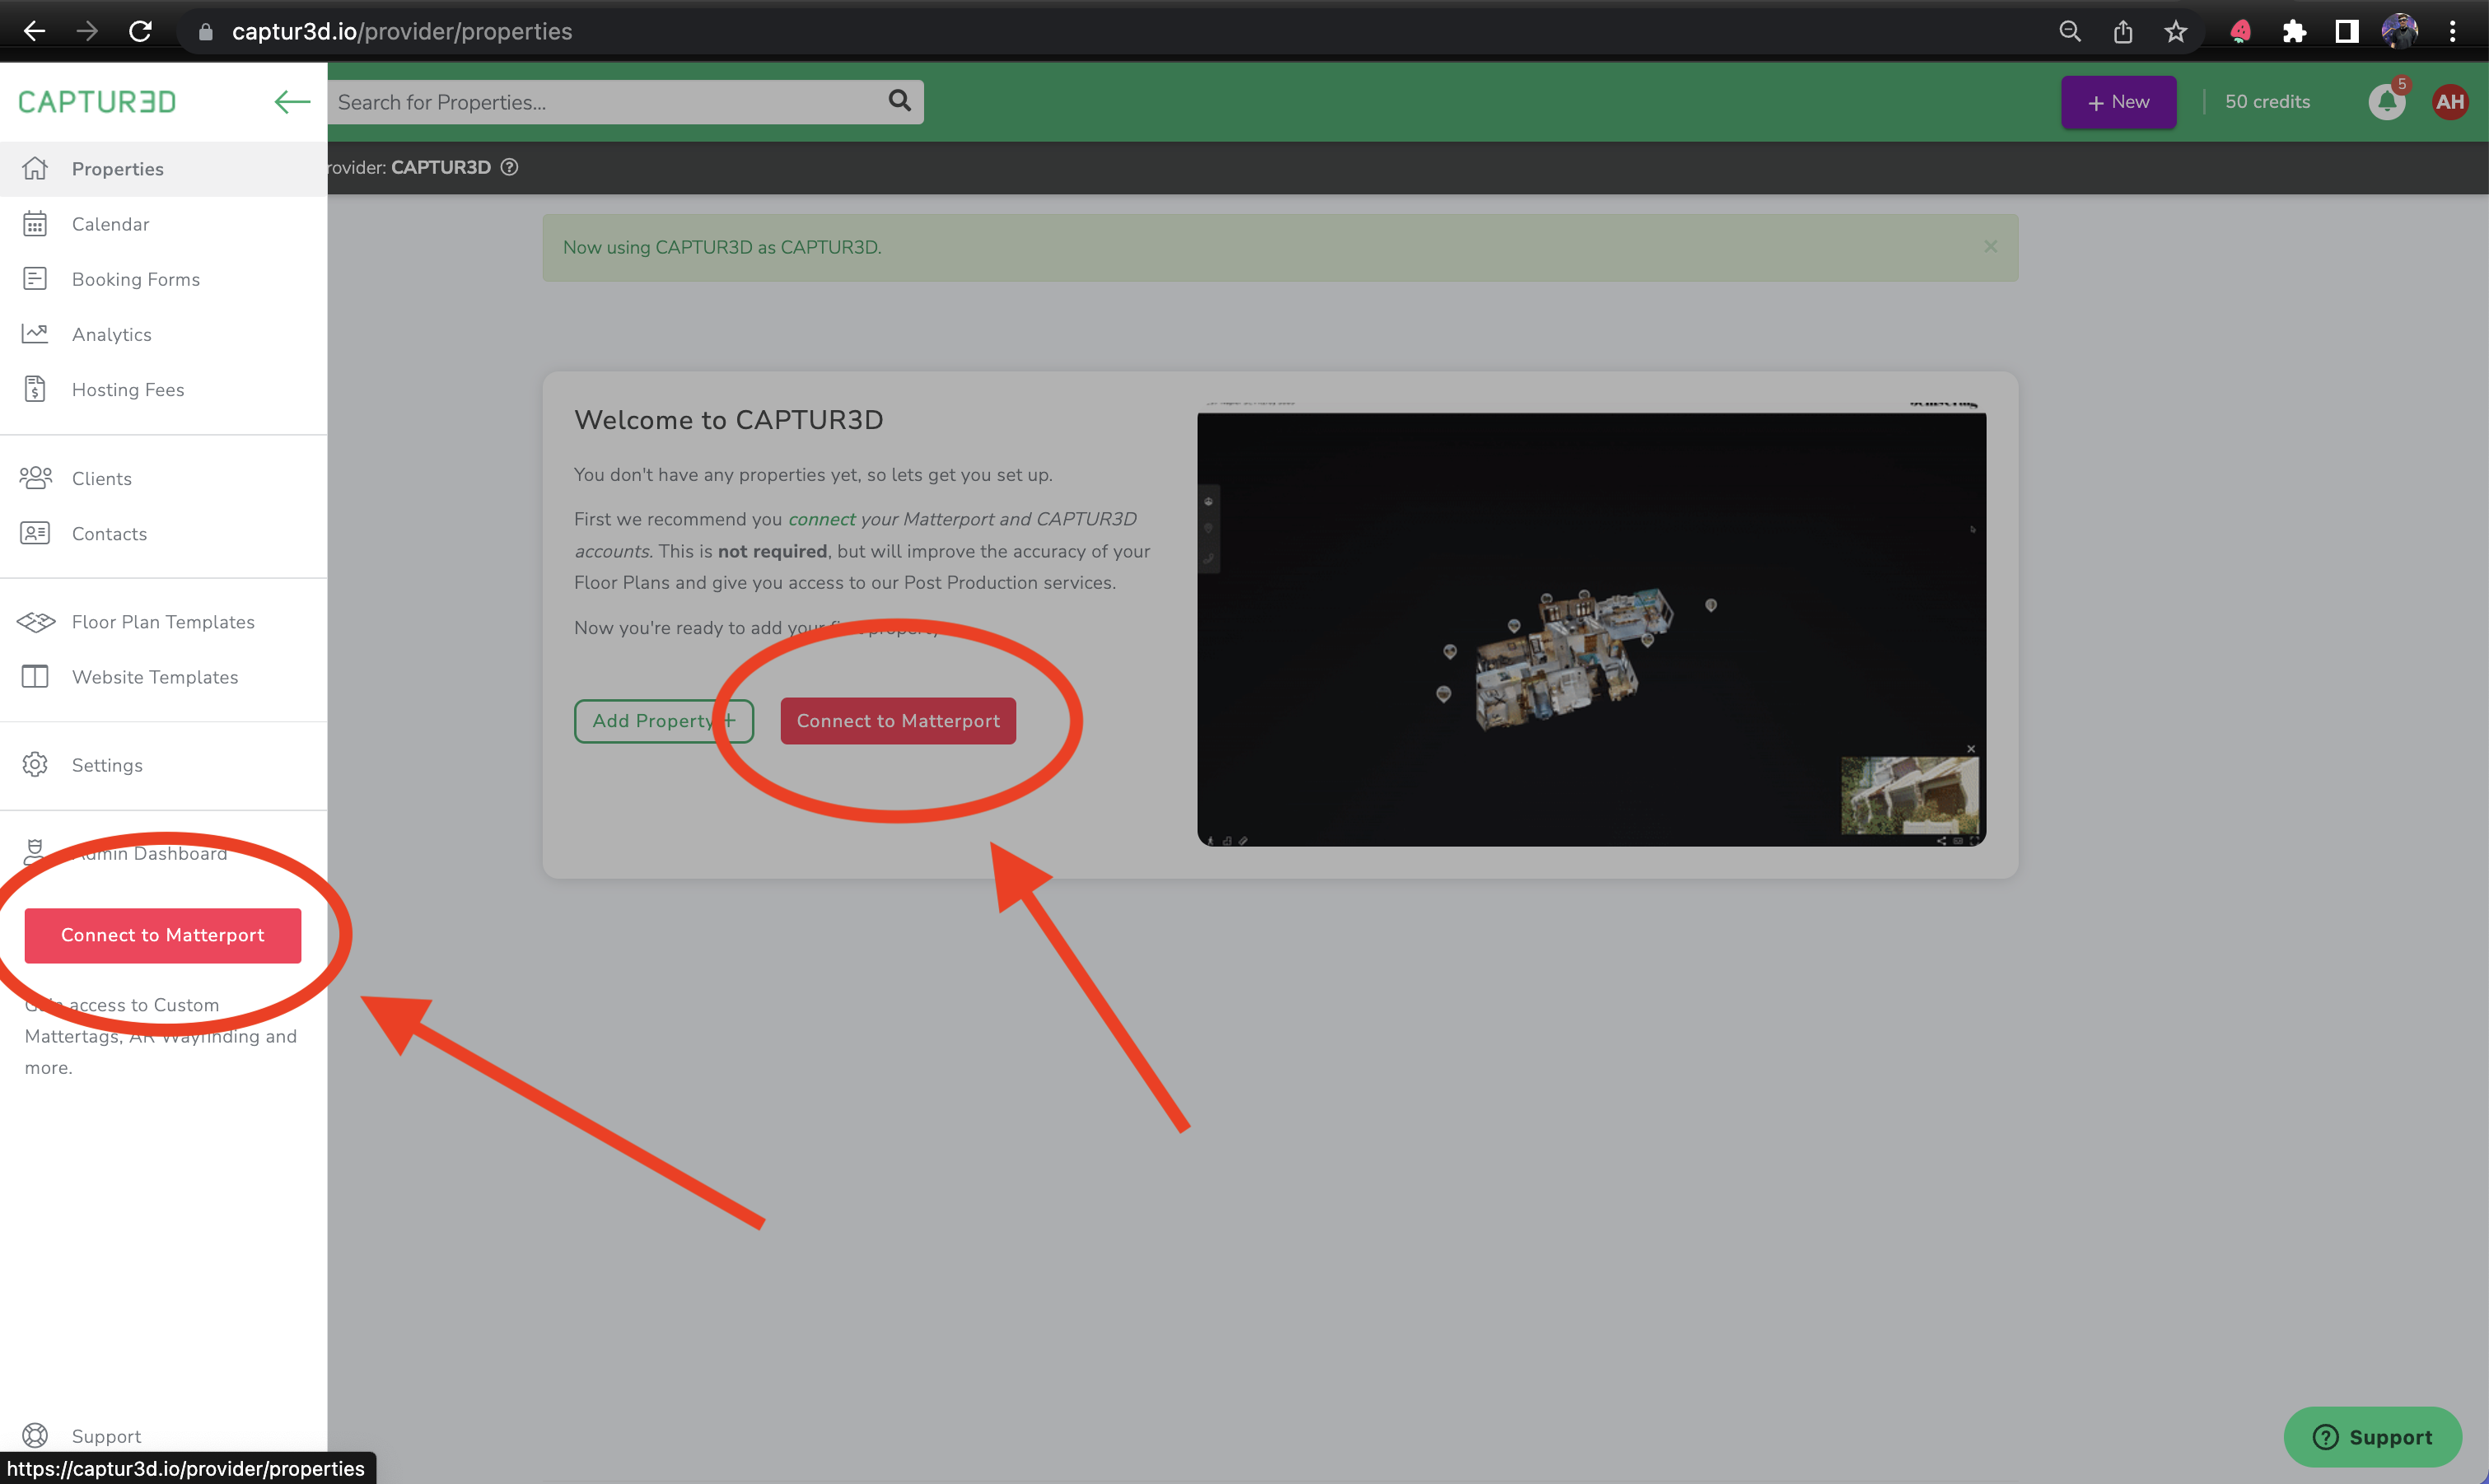Click the sidebar Connect to Matterport button
Image resolution: width=2489 pixels, height=1484 pixels.
click(x=163, y=935)
